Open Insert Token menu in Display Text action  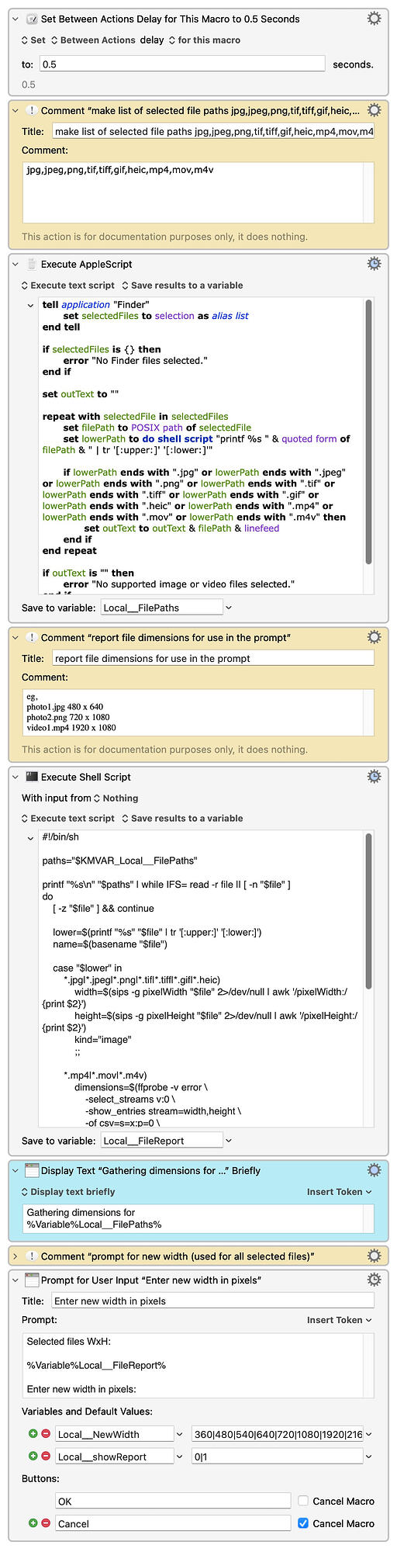(340, 1192)
